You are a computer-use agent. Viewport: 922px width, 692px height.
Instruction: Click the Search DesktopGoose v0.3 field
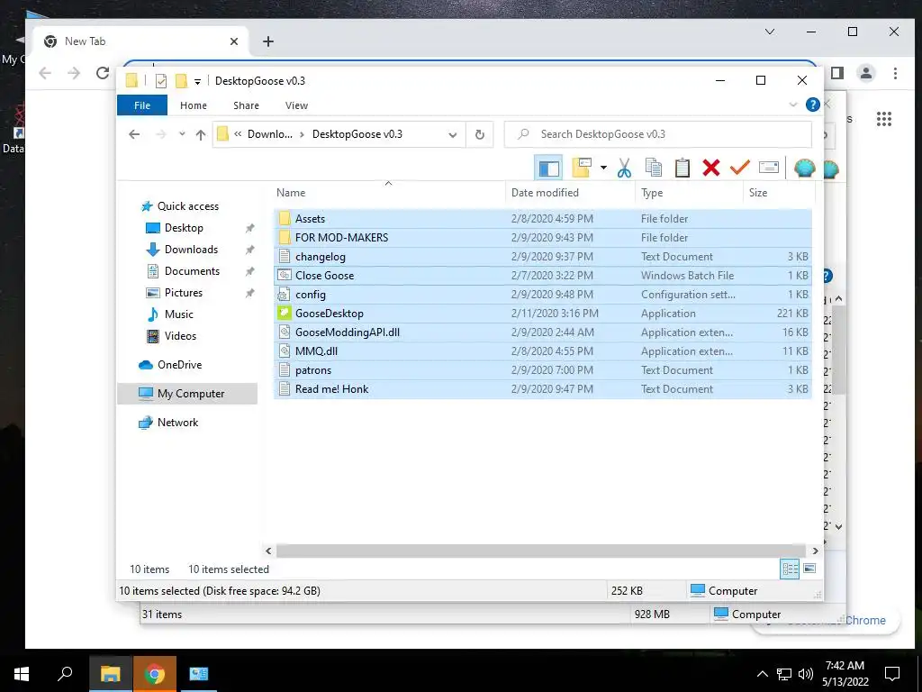[x=658, y=134]
